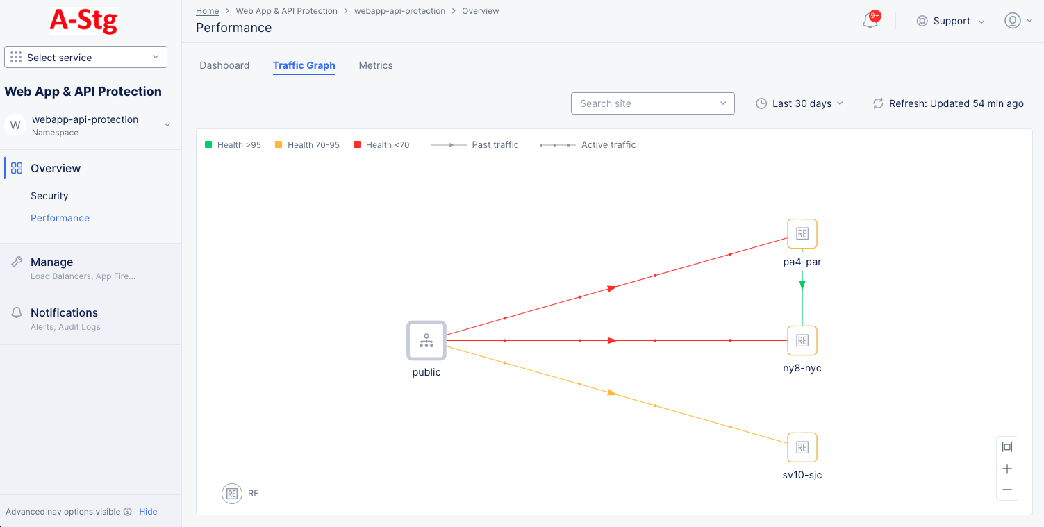
Task: Click the green Health >95 legend swatch
Action: tap(208, 144)
